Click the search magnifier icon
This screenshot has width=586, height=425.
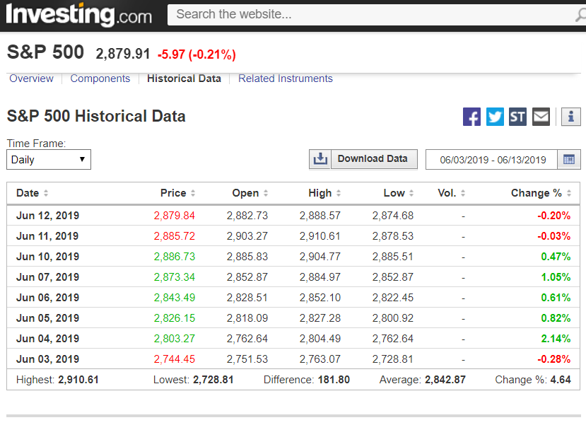tap(581, 15)
